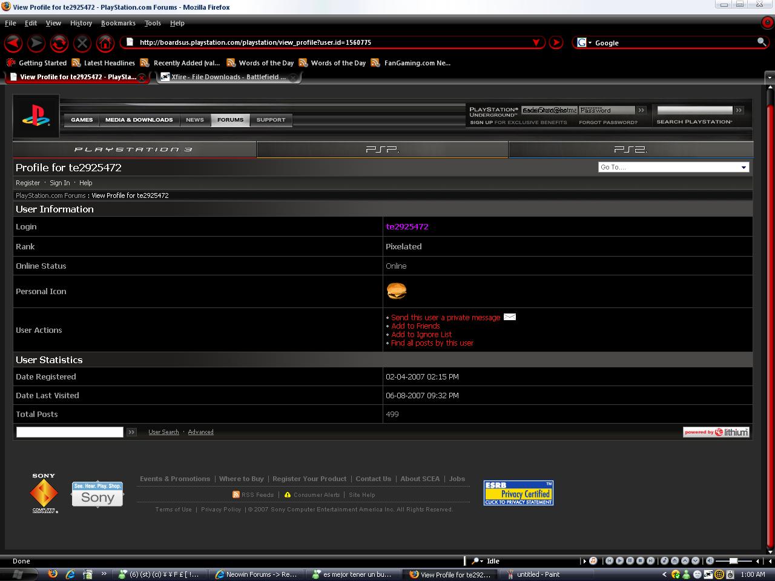
Task: Click the envelope private message icon
Action: click(510, 317)
